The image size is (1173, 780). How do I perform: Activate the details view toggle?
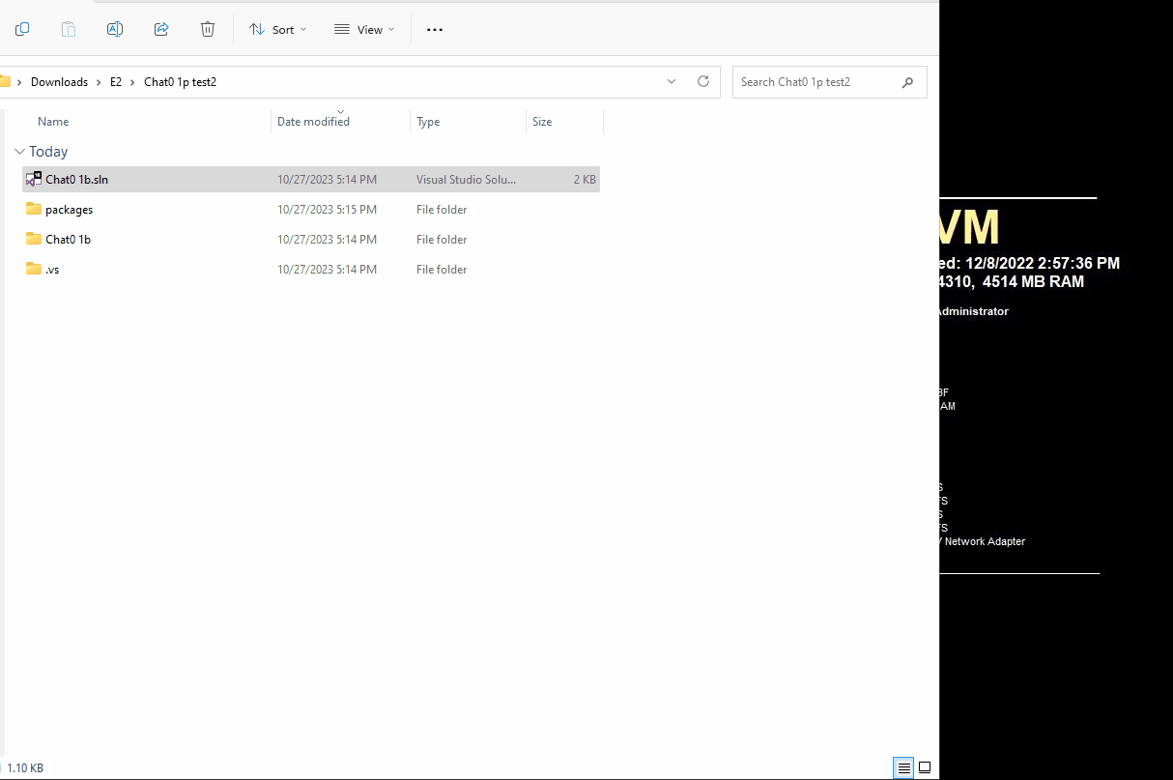point(902,766)
